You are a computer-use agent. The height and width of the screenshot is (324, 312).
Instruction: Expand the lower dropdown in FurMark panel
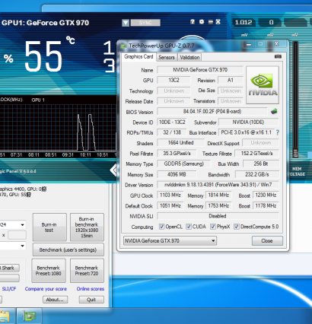[13, 246]
